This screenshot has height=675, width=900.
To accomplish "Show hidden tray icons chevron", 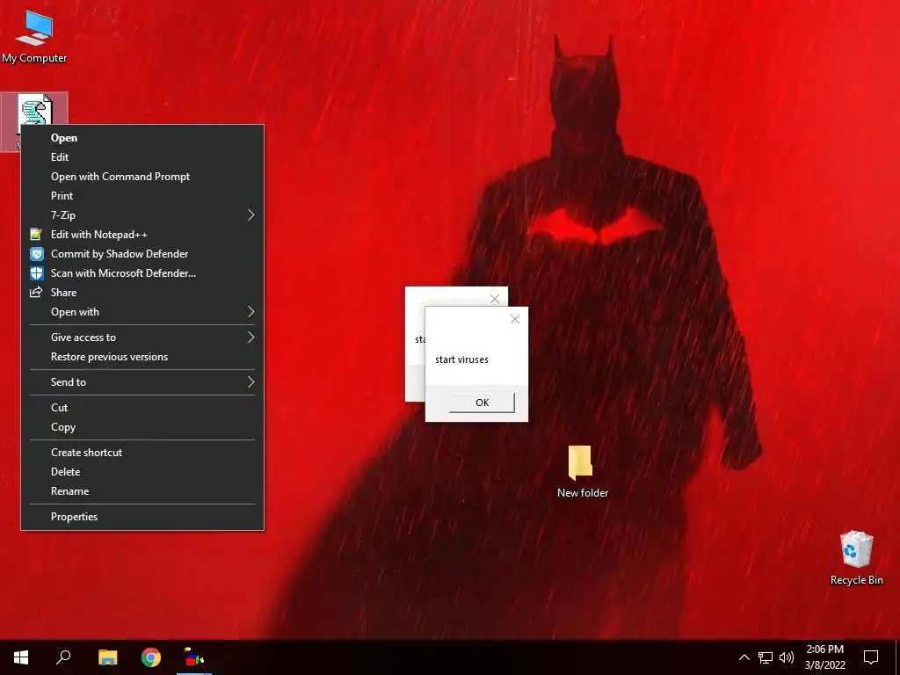I will click(x=744, y=657).
